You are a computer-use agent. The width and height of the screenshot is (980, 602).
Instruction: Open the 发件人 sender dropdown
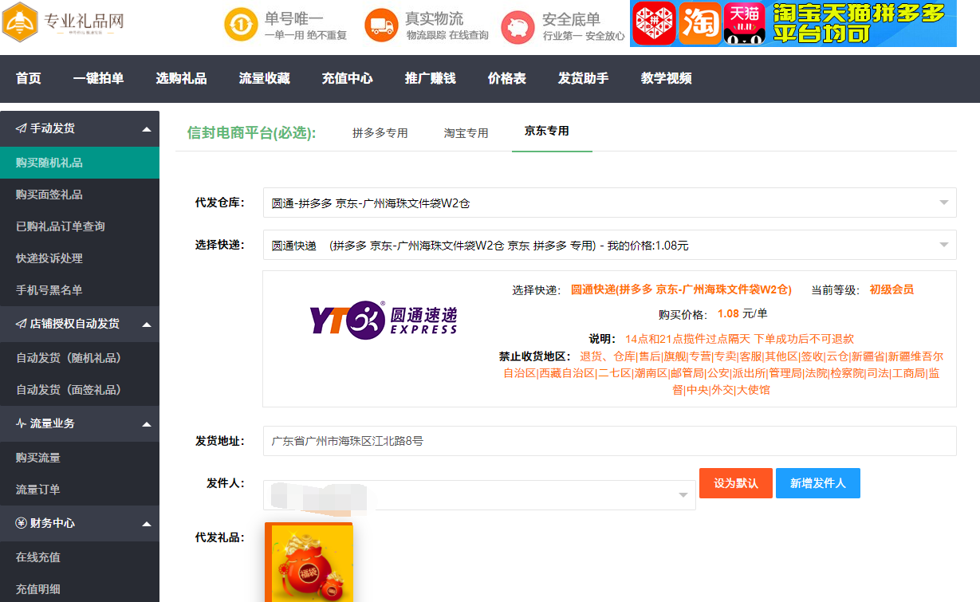[479, 495]
